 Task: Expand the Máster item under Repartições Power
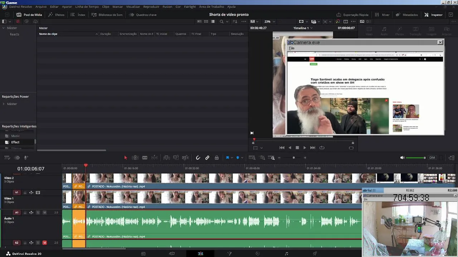click(4, 104)
